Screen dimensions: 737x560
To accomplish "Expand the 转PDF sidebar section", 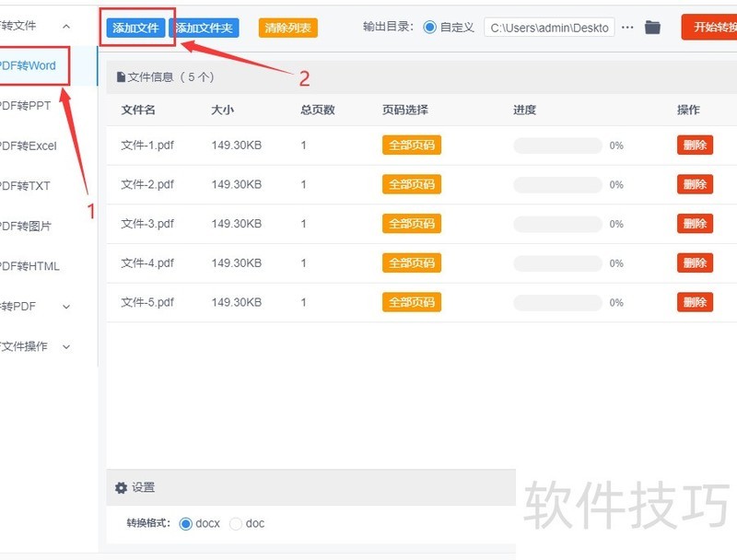I will pyautogui.click(x=65, y=307).
